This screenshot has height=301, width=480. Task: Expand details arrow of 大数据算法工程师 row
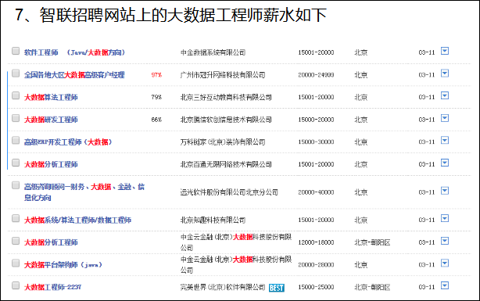click(x=445, y=95)
